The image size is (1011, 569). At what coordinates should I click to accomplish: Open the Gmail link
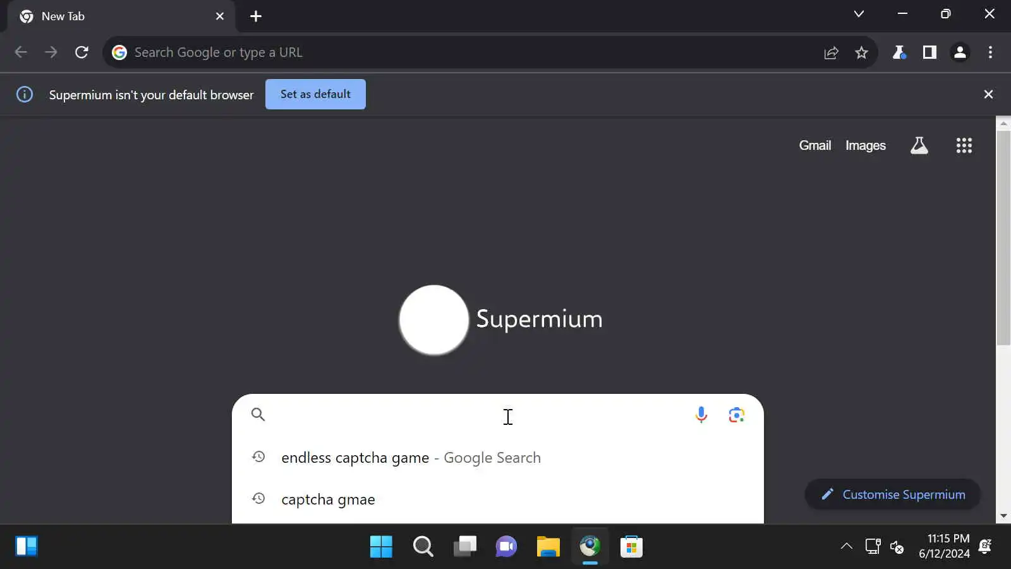tap(815, 145)
